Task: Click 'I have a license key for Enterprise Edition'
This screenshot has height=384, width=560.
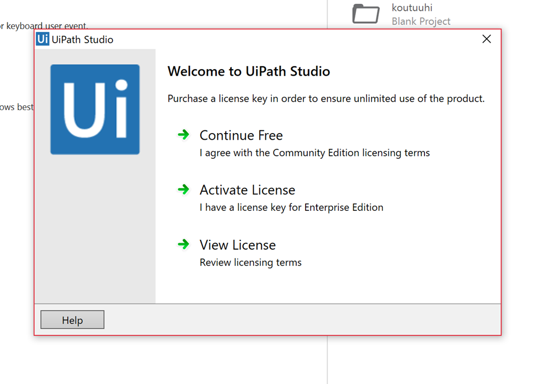Action: [x=291, y=208]
